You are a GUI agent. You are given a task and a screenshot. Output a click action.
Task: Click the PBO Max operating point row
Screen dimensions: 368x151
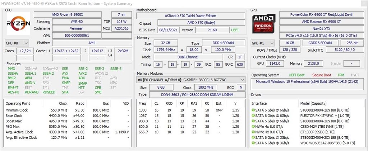click(68, 127)
